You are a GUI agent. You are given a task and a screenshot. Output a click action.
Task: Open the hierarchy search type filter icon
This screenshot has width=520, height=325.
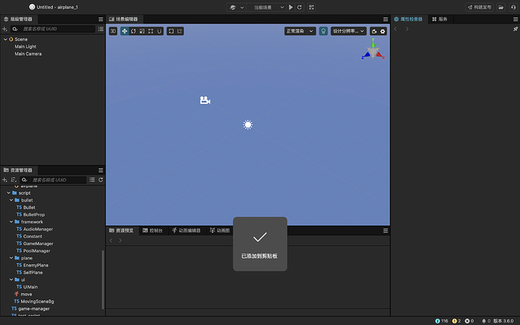[x=14, y=29]
